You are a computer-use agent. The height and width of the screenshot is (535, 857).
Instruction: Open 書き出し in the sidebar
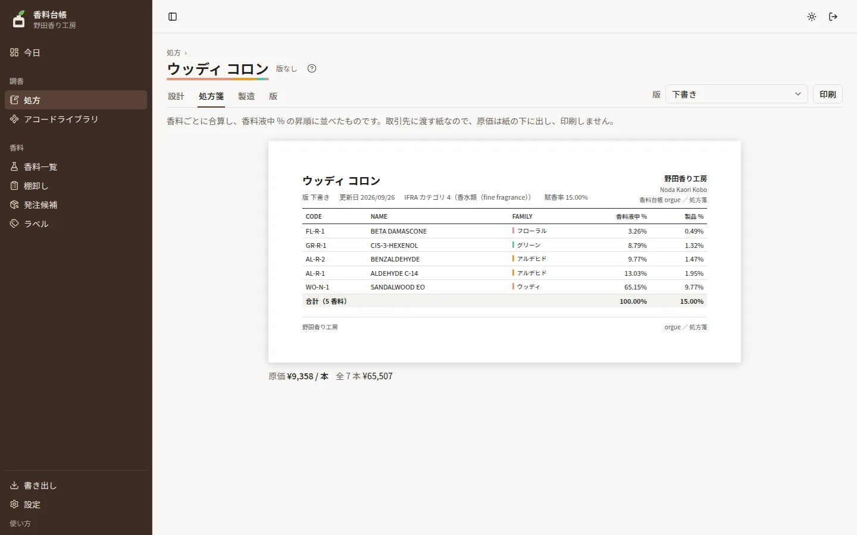76,485
